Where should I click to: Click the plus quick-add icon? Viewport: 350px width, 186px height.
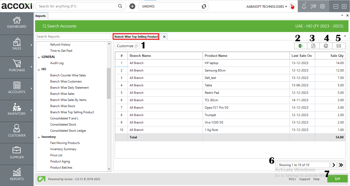(x=132, y=6)
